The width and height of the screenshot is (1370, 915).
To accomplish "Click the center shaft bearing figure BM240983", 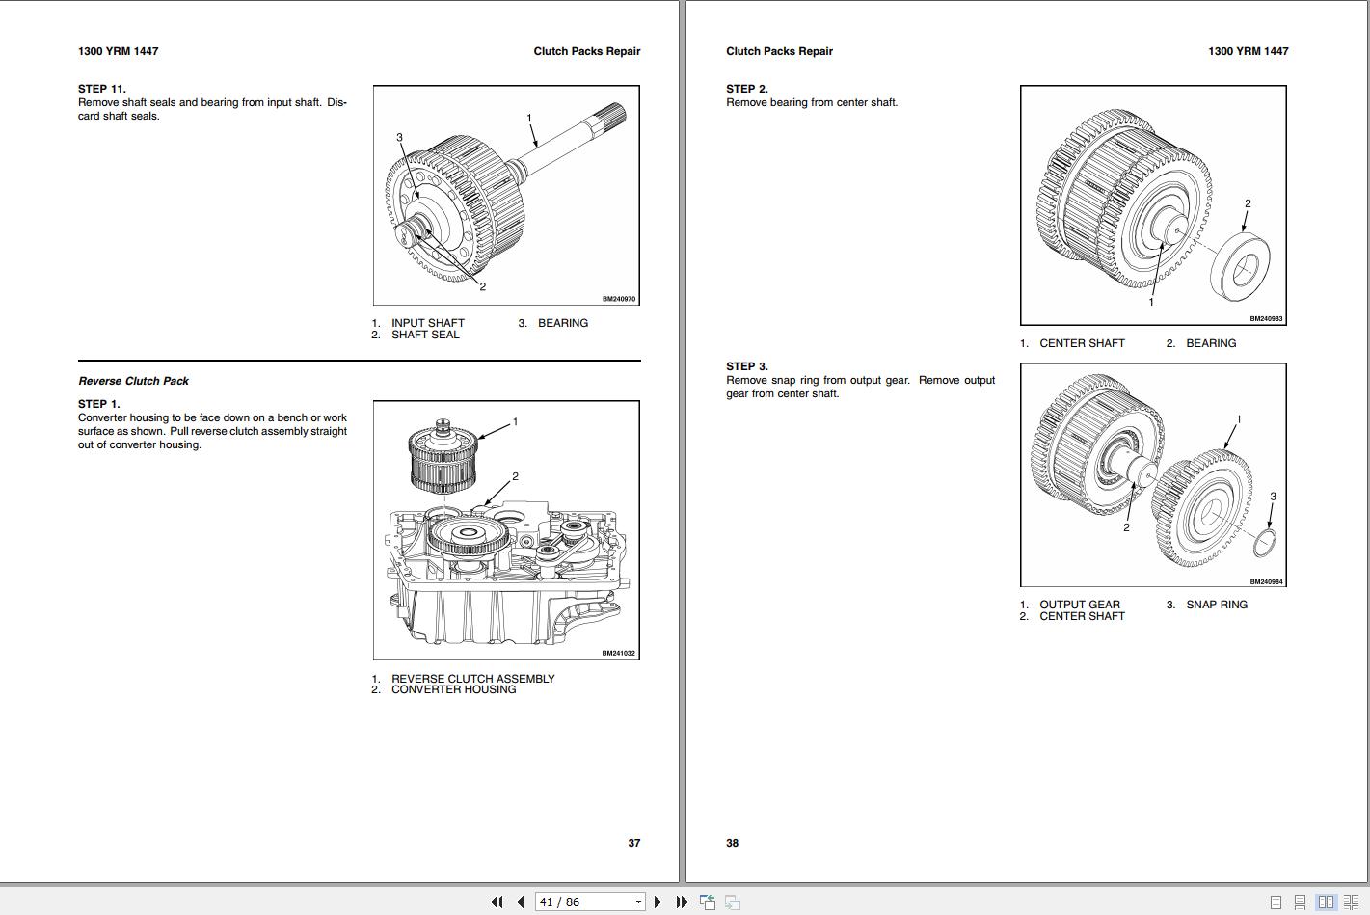I will [x=1153, y=205].
